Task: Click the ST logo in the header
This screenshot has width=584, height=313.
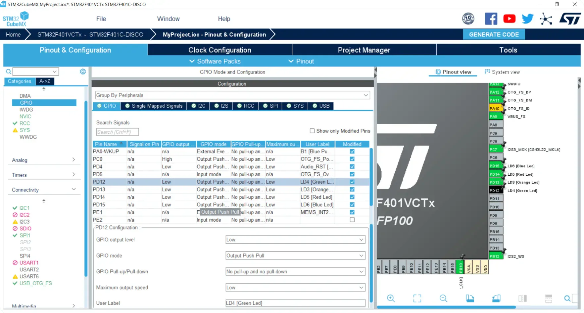Action: tap(570, 19)
